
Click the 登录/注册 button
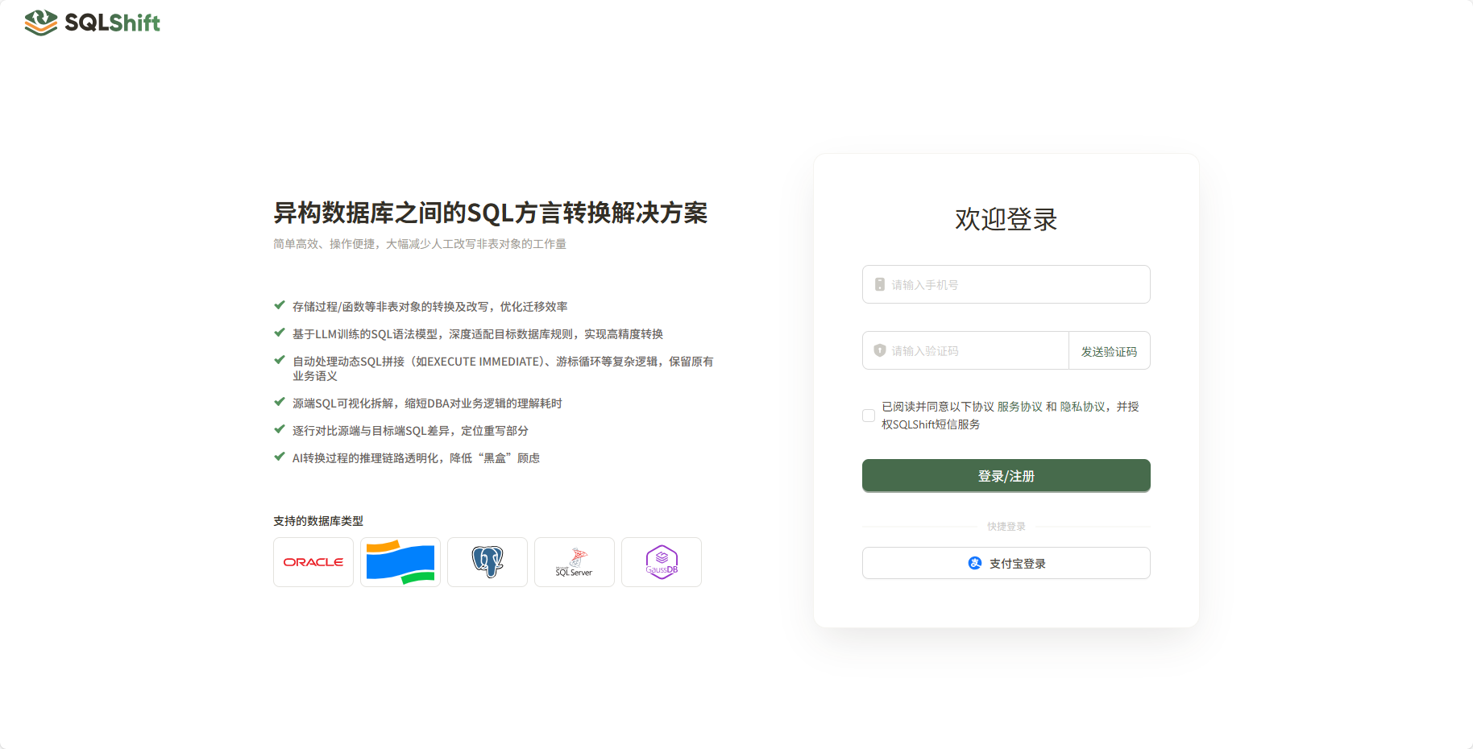[x=1006, y=476]
